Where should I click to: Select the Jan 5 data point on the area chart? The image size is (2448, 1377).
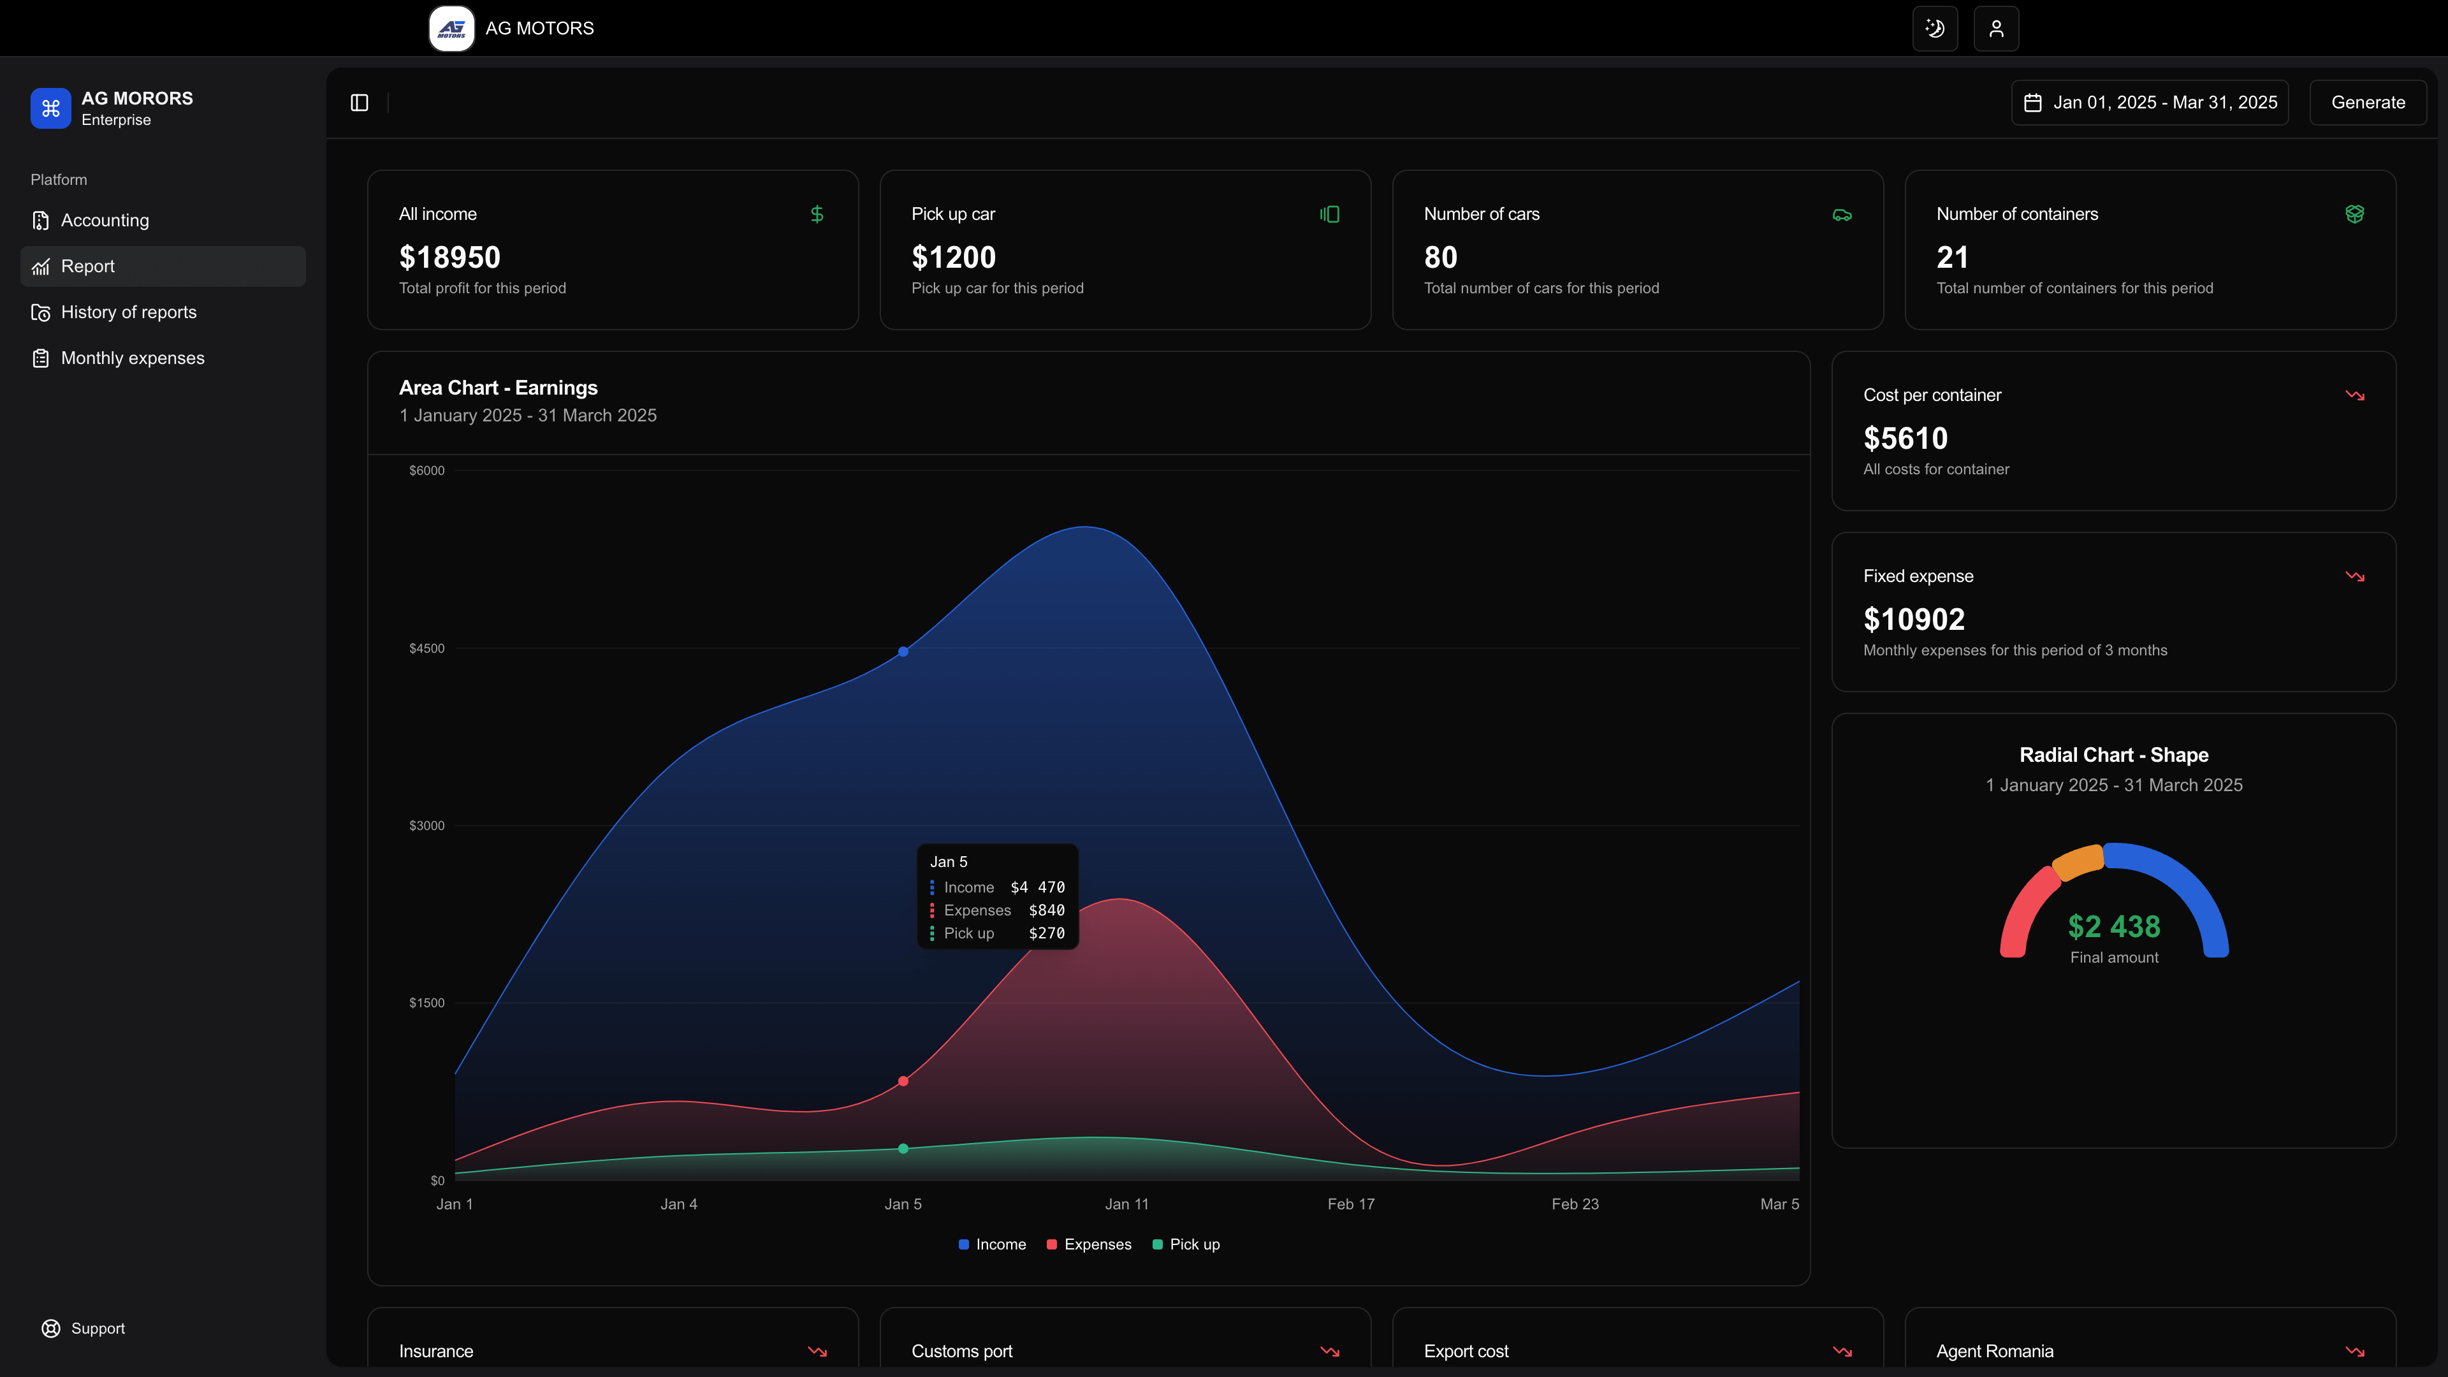pyautogui.click(x=903, y=652)
